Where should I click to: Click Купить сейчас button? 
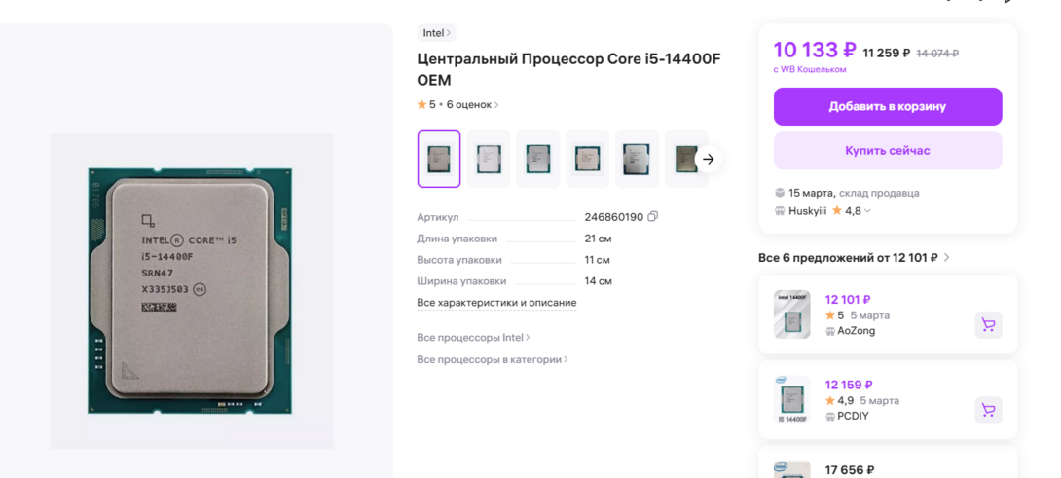pos(887,151)
